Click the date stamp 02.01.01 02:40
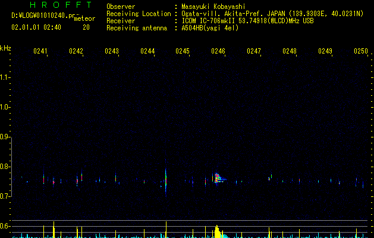The image size is (374, 238). (36, 27)
